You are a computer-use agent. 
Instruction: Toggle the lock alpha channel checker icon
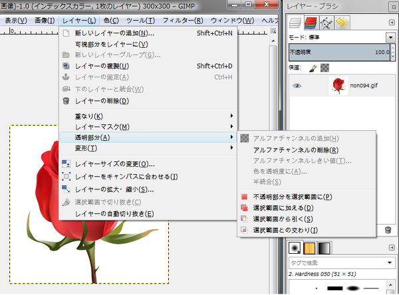[325, 67]
